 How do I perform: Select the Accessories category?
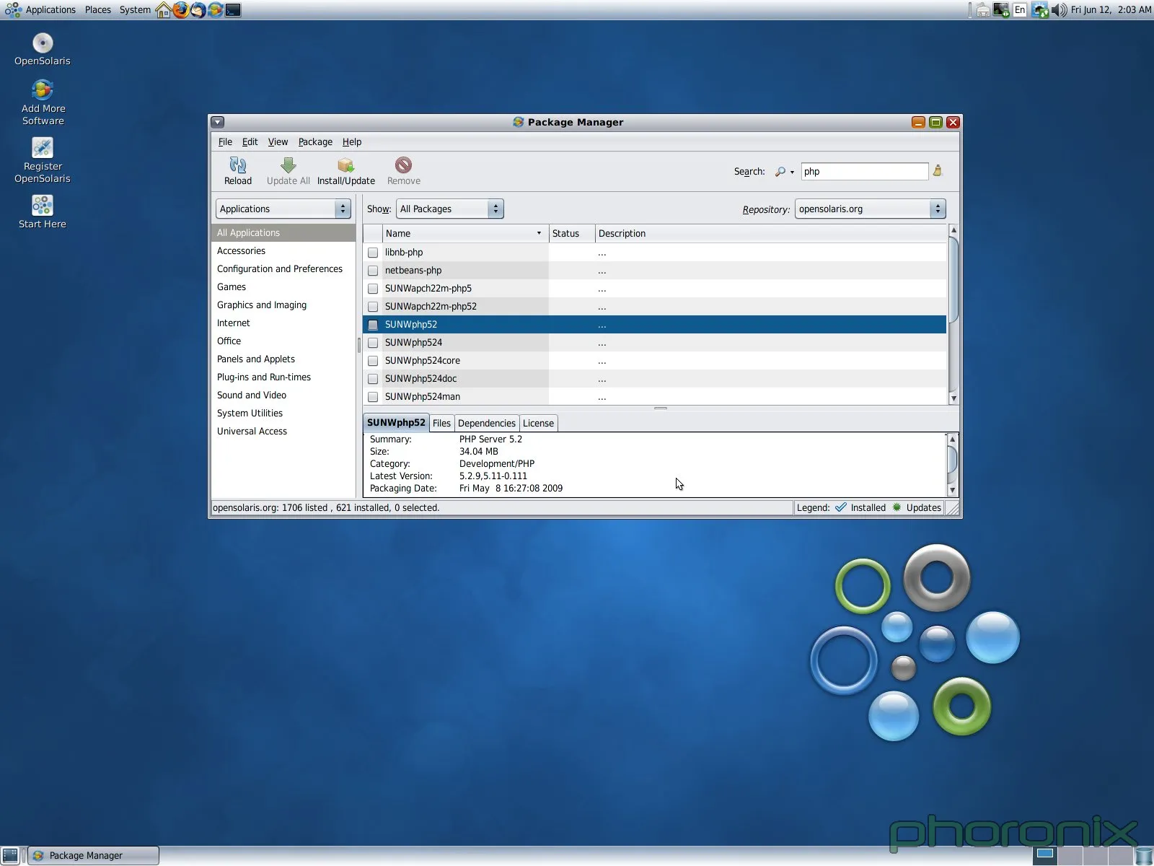pos(283,251)
